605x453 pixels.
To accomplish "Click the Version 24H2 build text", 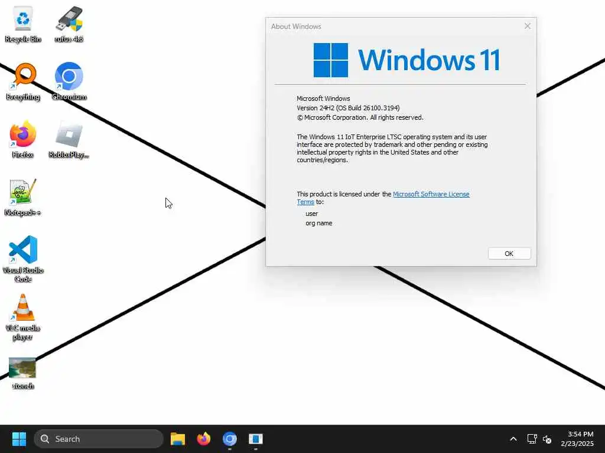I will 348,108.
